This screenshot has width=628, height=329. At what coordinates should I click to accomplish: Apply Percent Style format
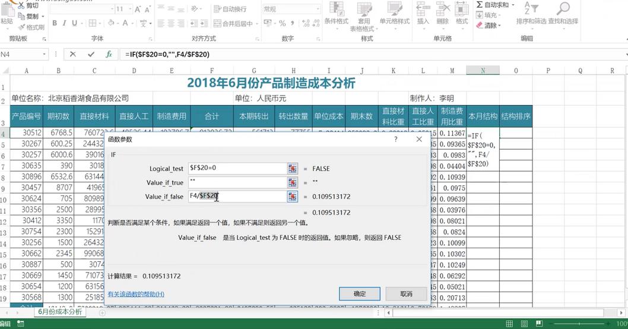tap(283, 24)
